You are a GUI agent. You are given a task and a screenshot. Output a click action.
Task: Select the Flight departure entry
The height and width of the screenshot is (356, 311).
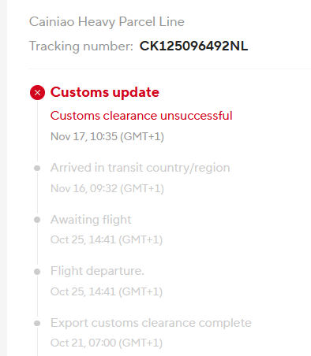click(x=97, y=271)
